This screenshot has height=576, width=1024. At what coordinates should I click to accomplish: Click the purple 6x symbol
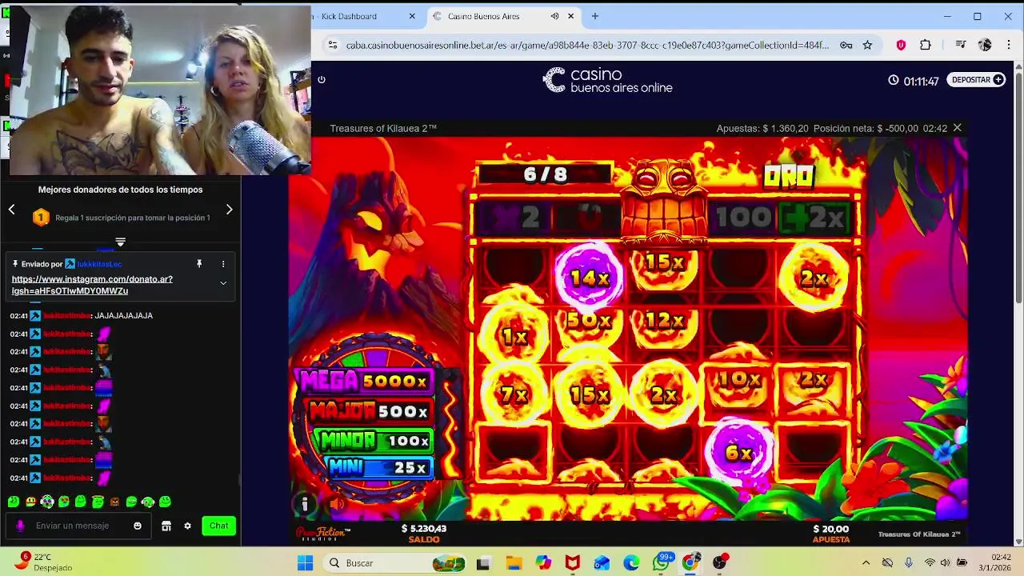point(739,453)
